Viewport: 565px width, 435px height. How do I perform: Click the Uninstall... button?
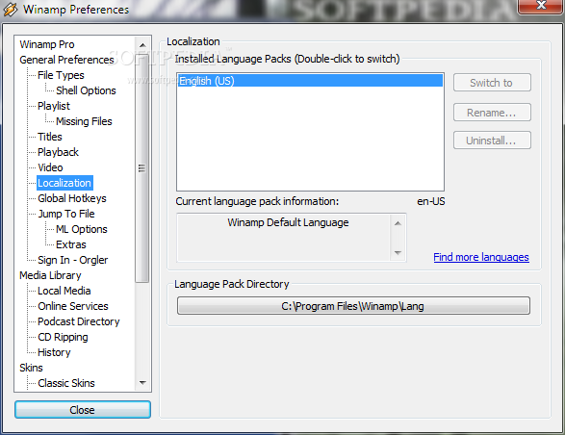[x=492, y=141]
